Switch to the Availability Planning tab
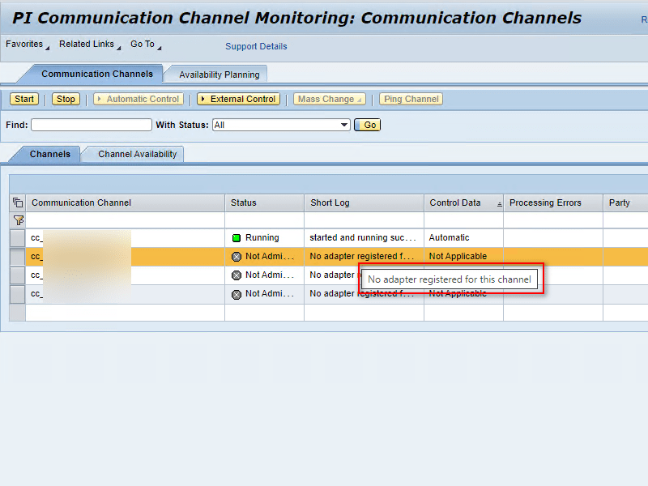 [x=219, y=75]
